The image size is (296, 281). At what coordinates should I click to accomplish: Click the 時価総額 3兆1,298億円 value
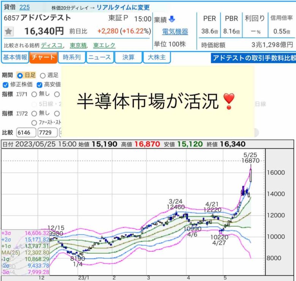(272, 45)
